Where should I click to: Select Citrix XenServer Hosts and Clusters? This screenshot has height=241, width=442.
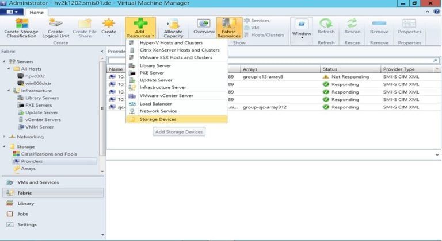177,50
